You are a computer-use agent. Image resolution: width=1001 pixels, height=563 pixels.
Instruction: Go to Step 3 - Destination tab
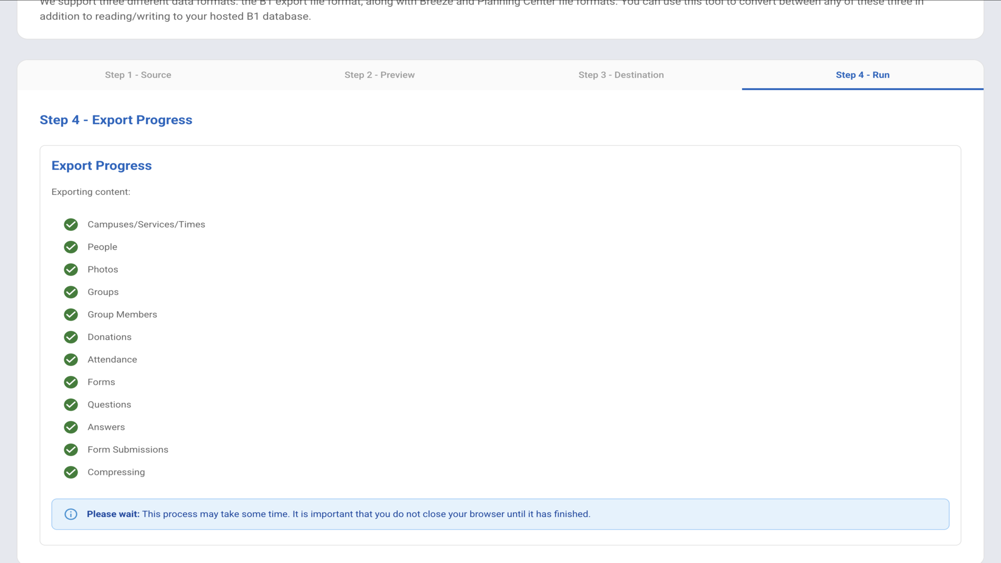pyautogui.click(x=620, y=75)
